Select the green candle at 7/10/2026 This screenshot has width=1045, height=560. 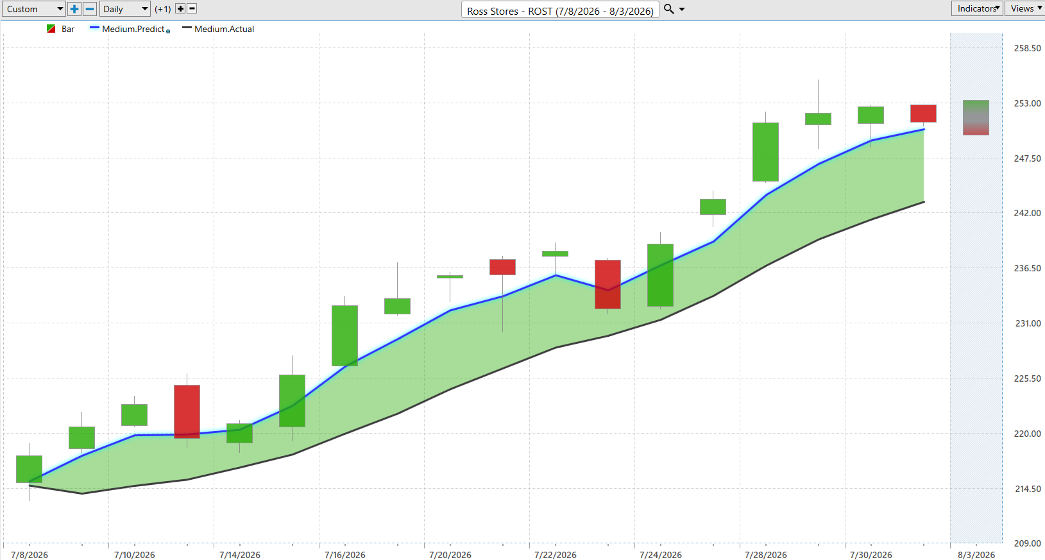134,415
